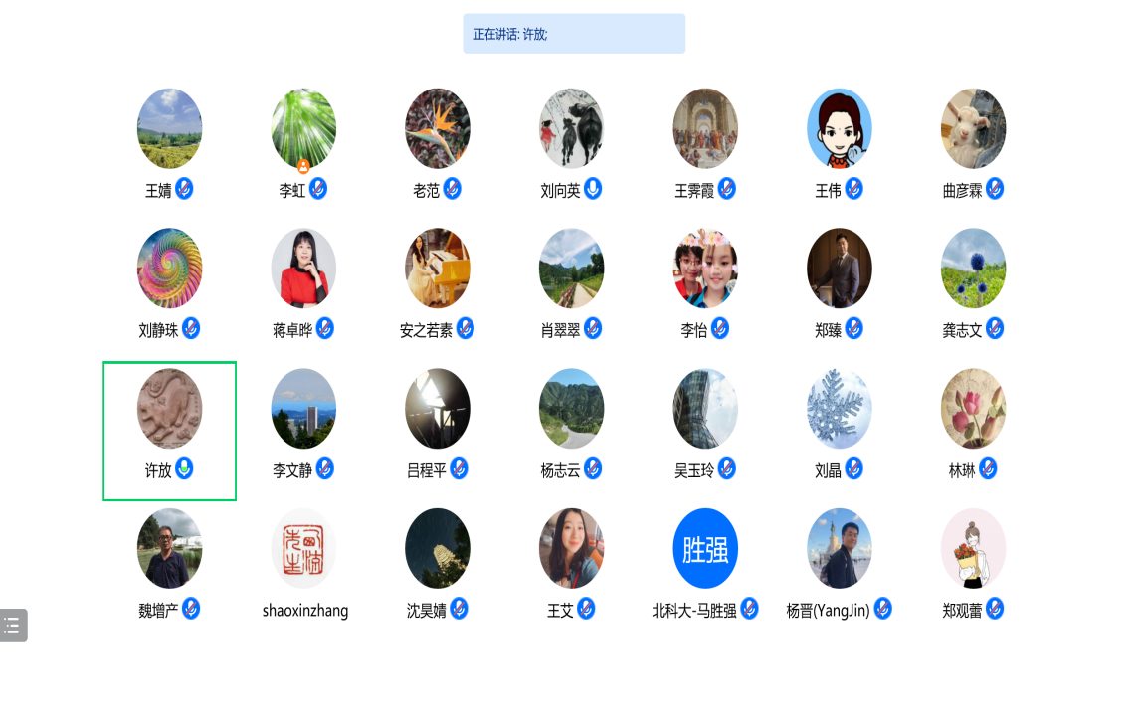Click the muted mic beside 杨晋(YangJin)
The height and width of the screenshot is (721, 1136).
(882, 608)
